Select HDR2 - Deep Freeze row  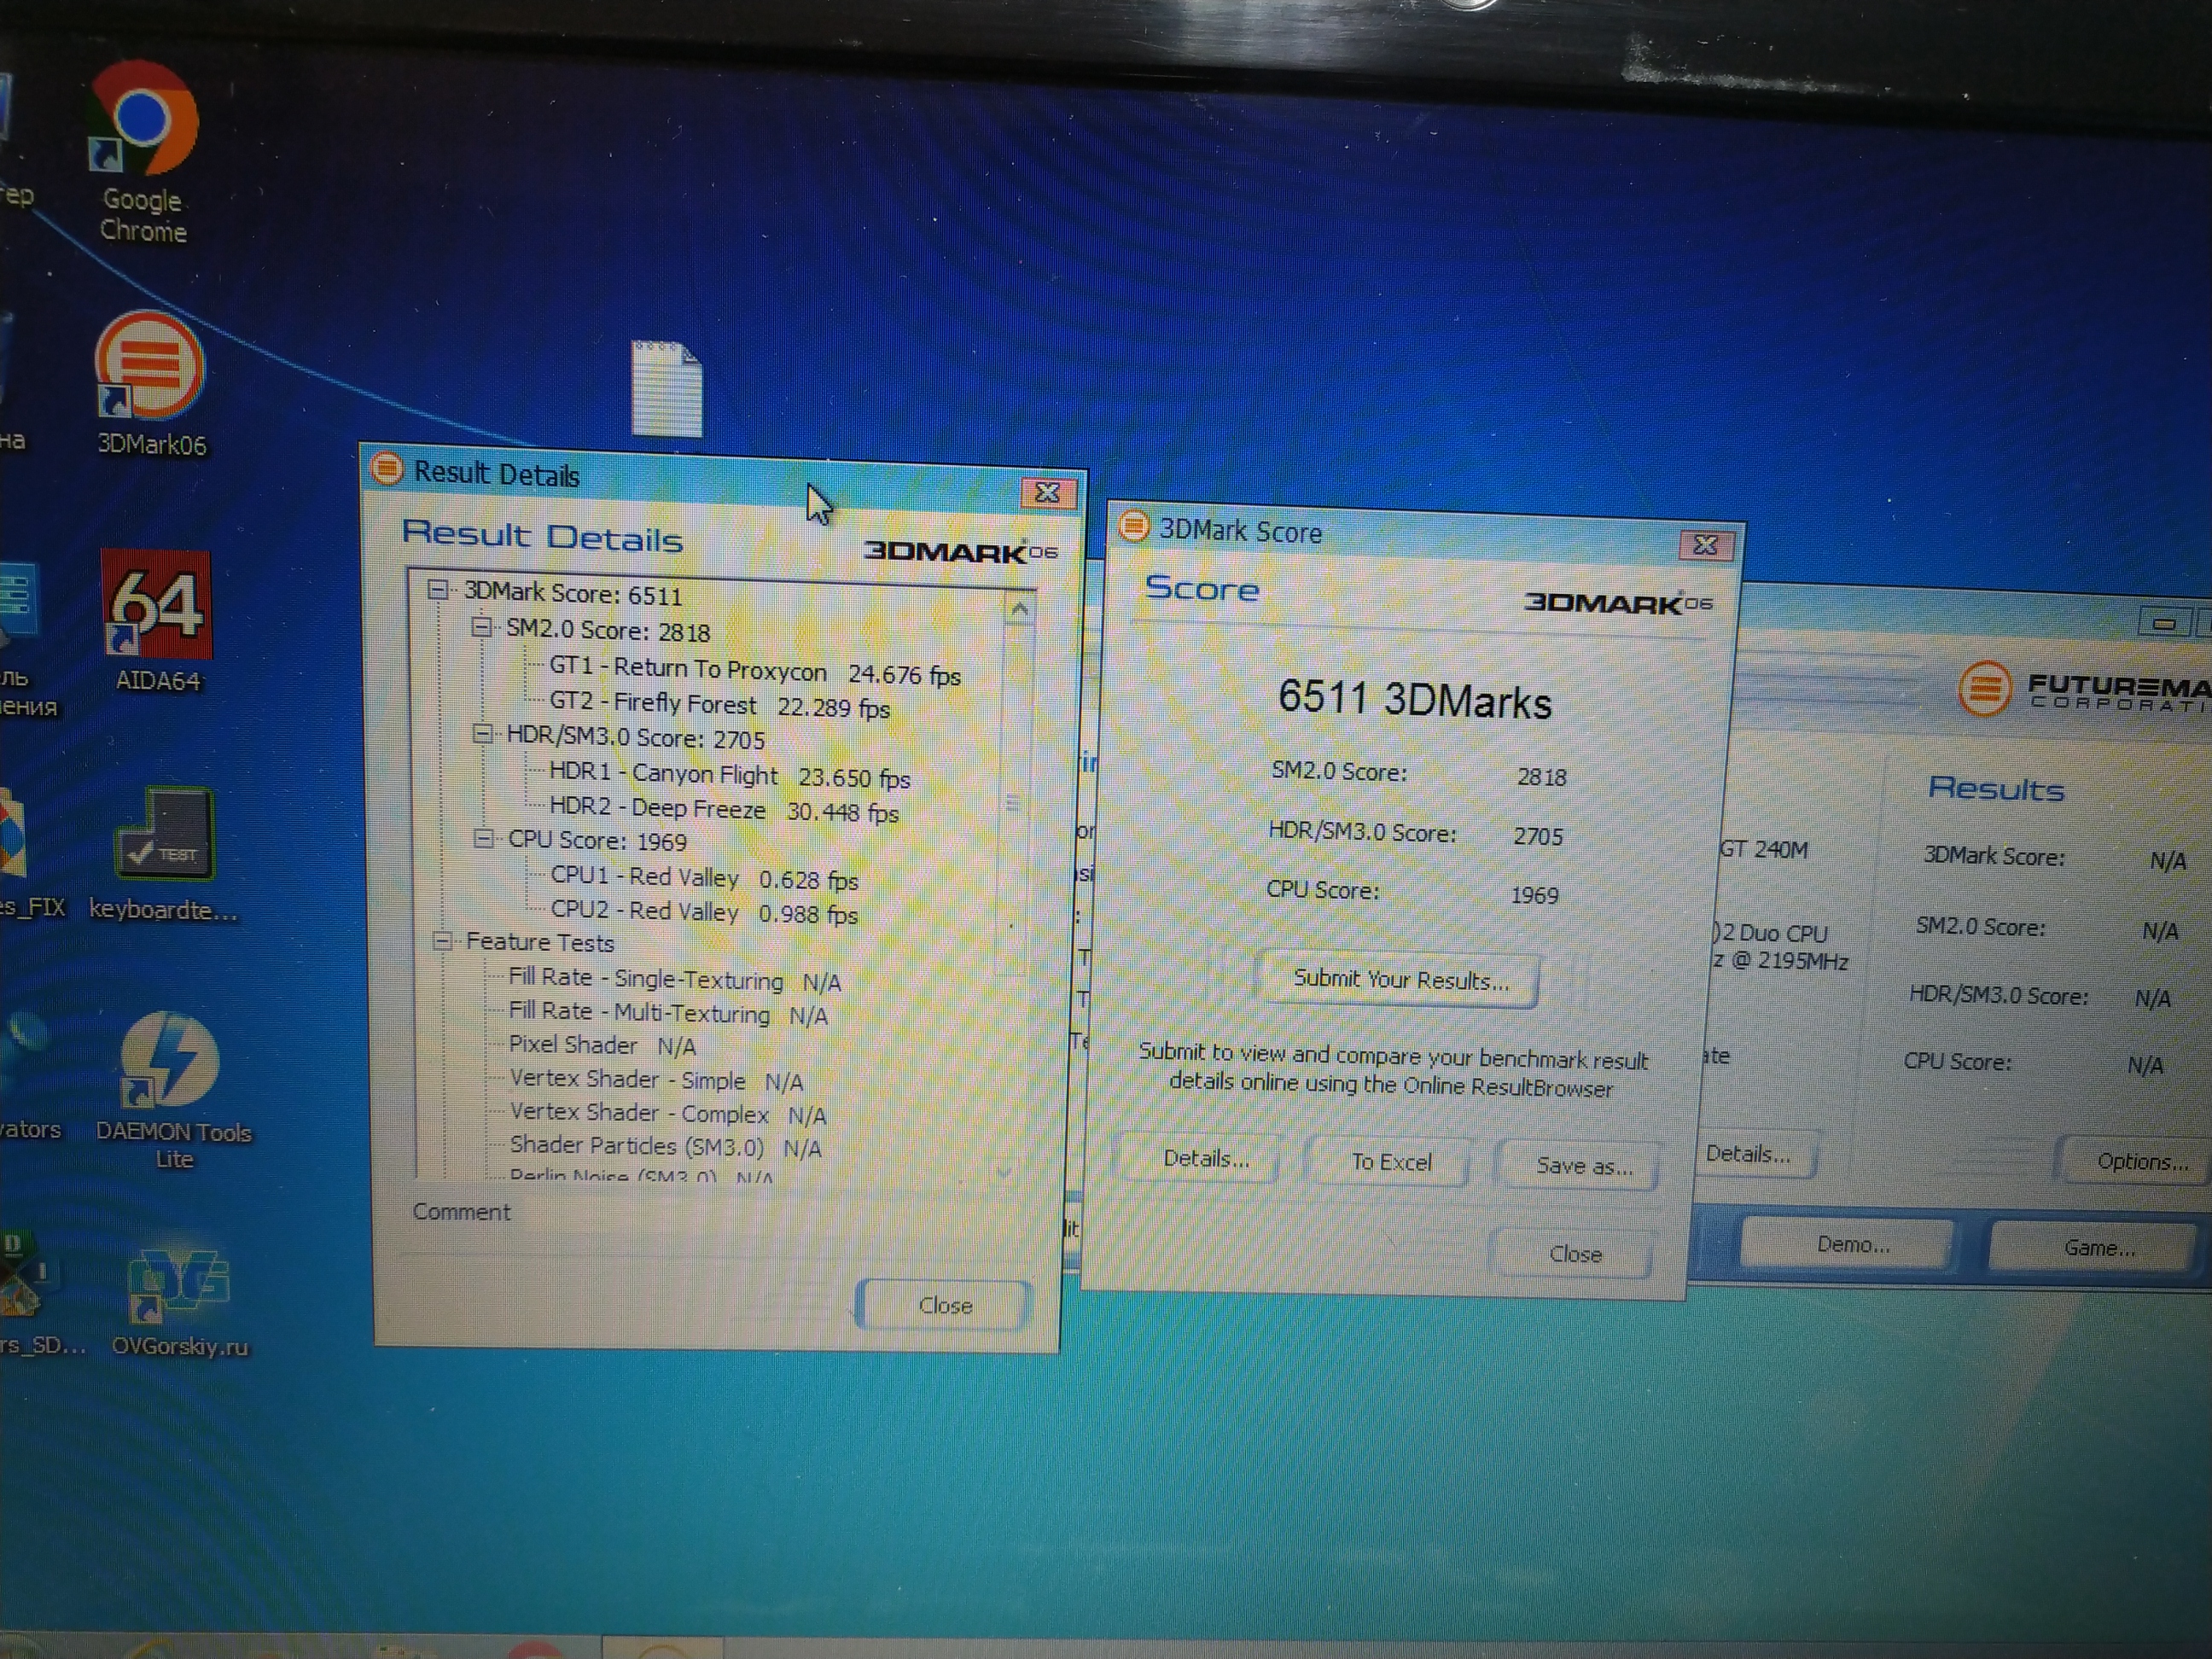(x=724, y=810)
